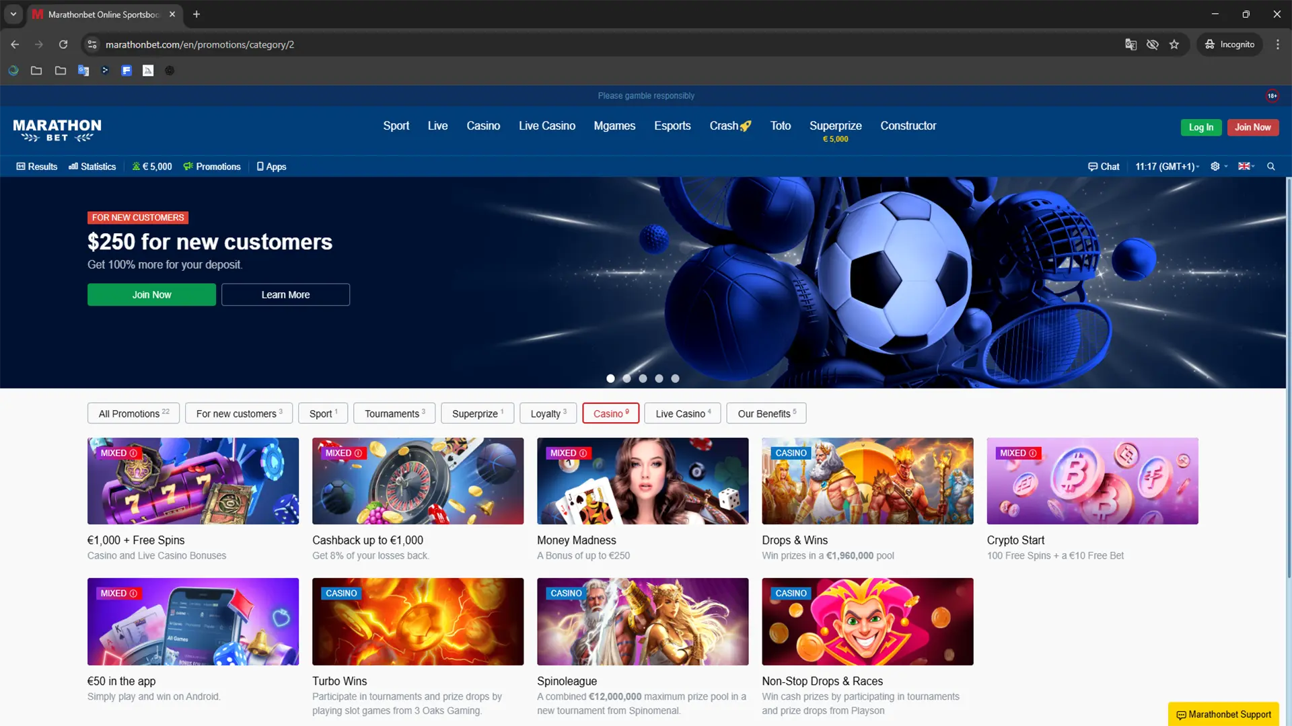The image size is (1292, 726).
Task: Select the Live Casino promotions filter tab
Action: click(682, 413)
